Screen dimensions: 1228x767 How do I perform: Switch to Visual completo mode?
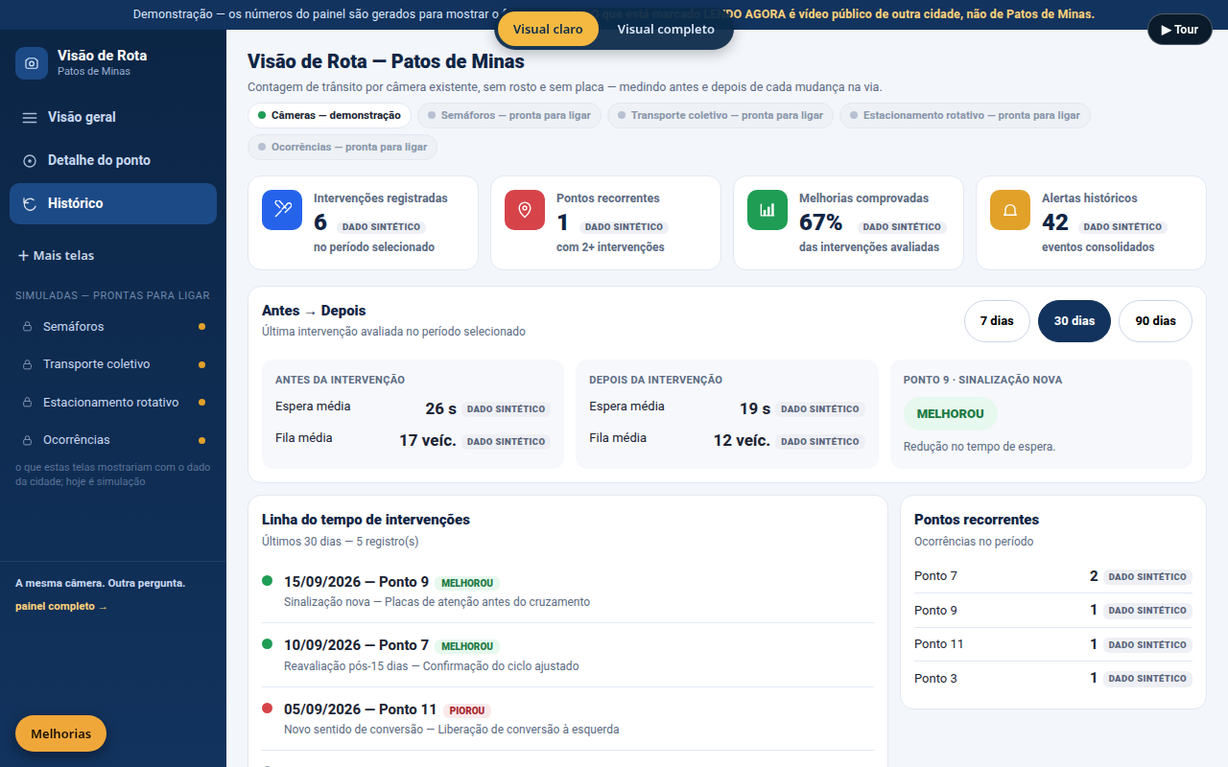(666, 29)
